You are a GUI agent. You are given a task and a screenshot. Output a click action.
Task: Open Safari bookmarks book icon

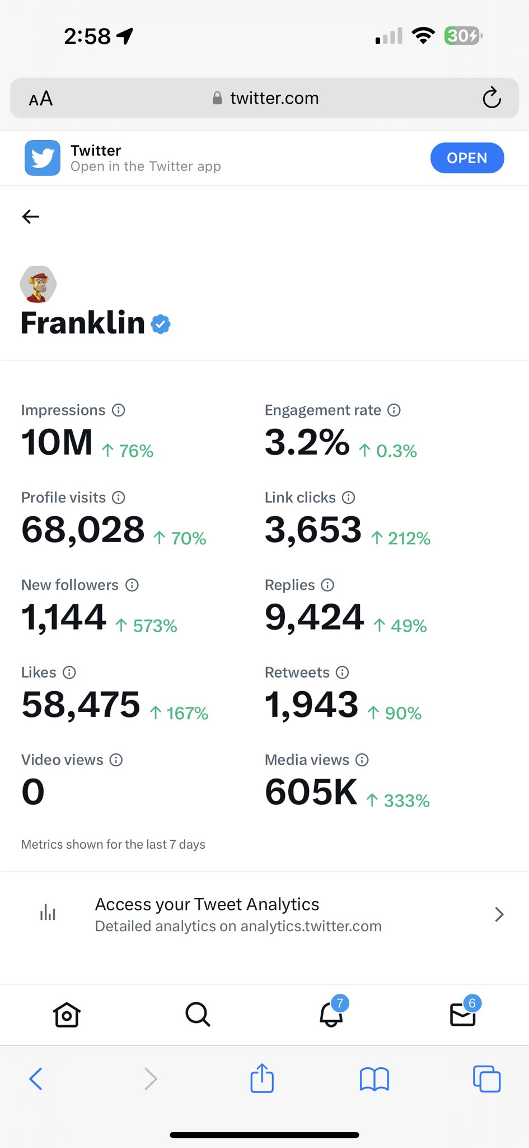pos(374,1078)
